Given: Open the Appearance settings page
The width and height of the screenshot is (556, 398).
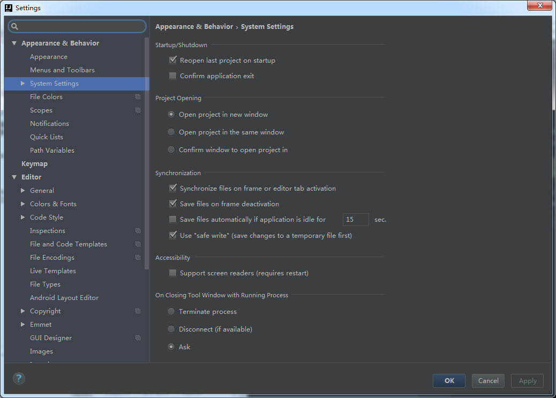Looking at the screenshot, I should [49, 57].
